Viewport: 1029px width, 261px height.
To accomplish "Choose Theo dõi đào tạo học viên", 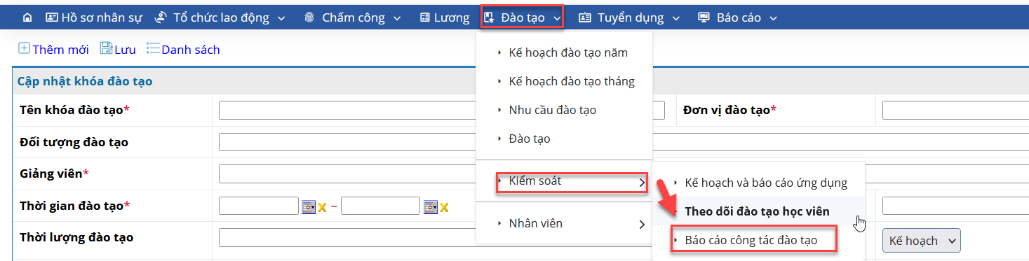I will [x=757, y=211].
